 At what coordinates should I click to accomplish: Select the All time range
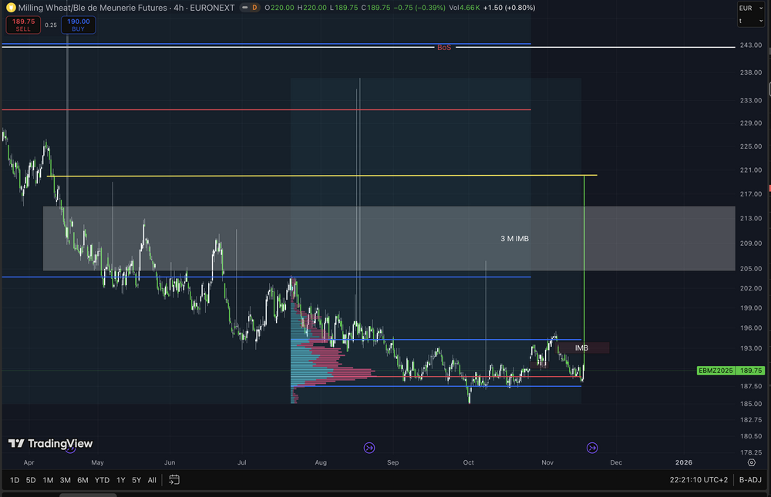(152, 480)
